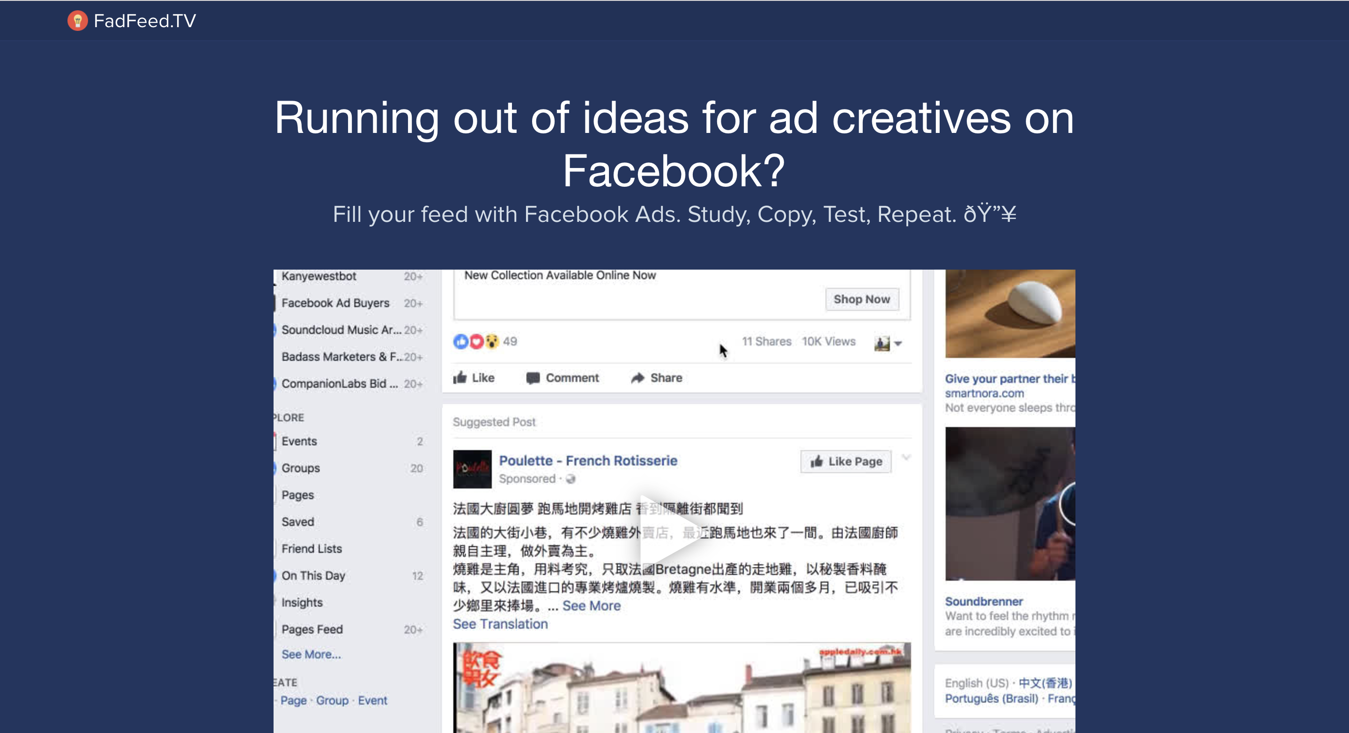
Task: Expand sidebar with See More... link
Action: pyautogui.click(x=311, y=654)
